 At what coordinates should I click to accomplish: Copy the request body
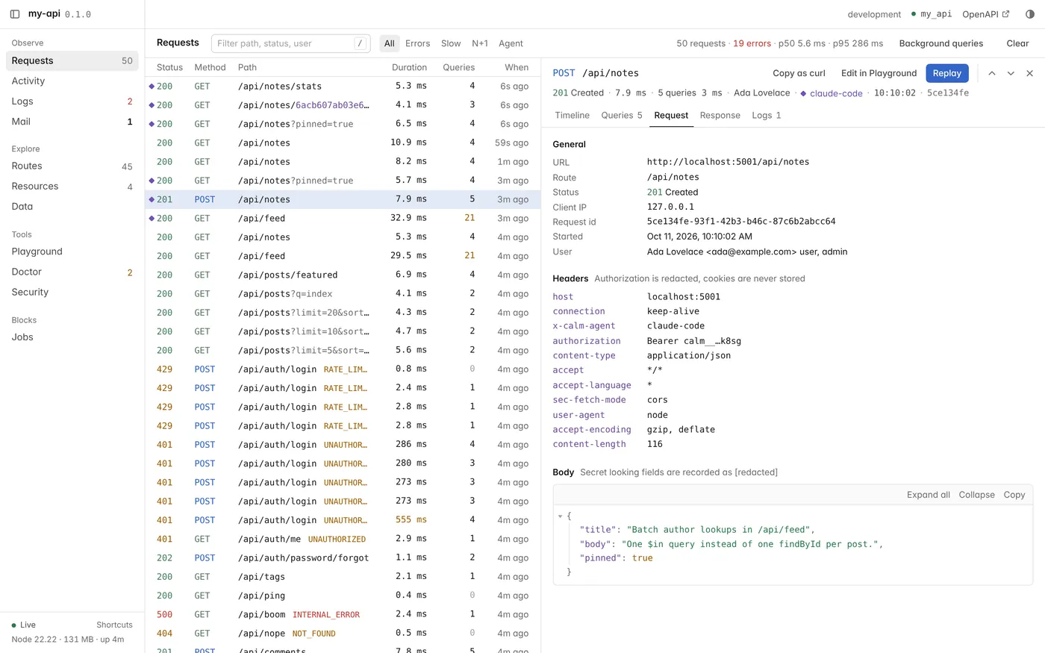[1014, 495]
